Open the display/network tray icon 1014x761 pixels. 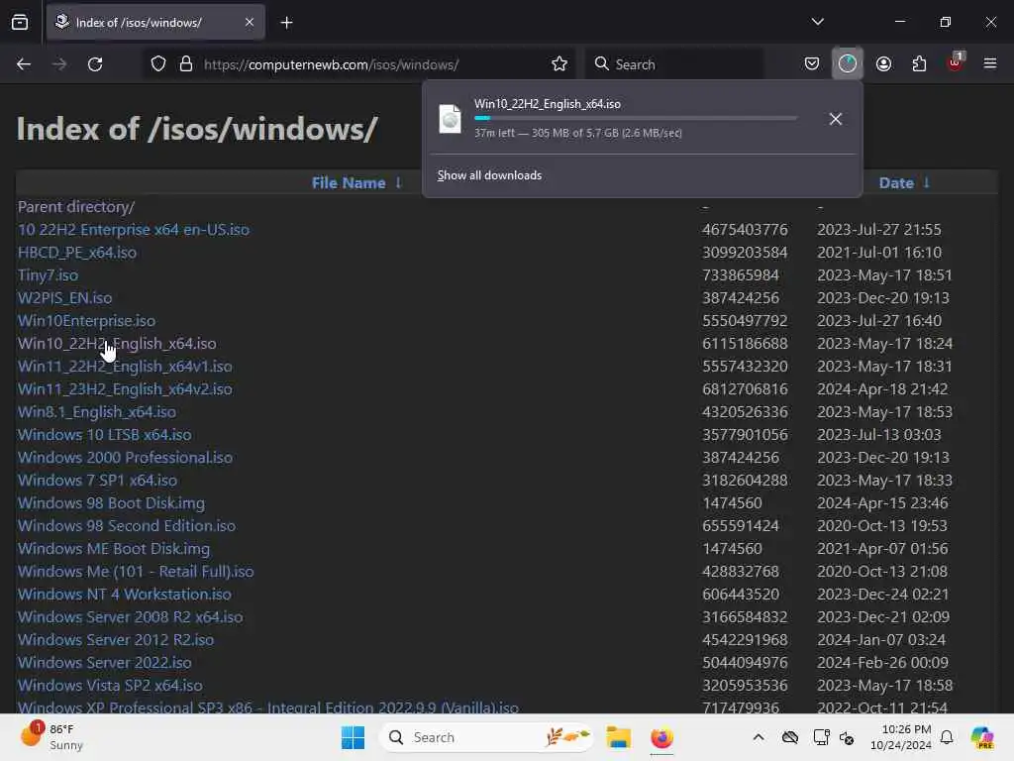821,737
